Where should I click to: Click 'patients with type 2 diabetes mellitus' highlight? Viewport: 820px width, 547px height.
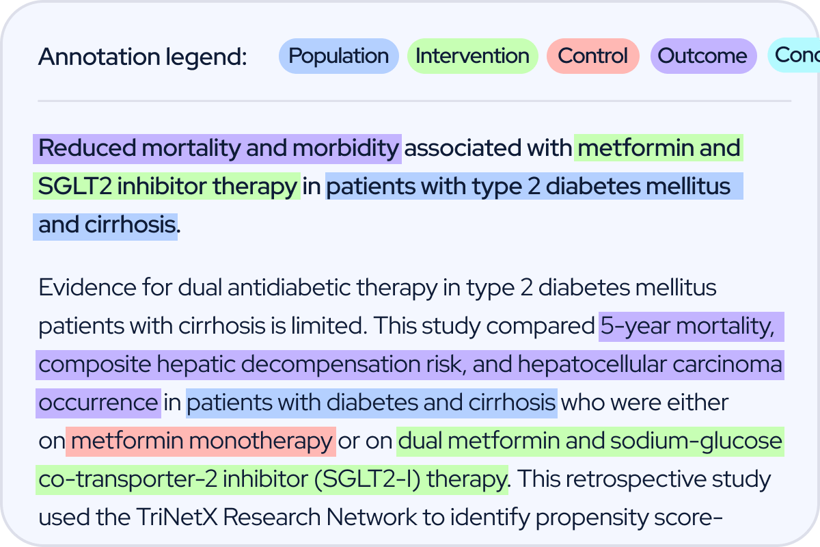534,187
